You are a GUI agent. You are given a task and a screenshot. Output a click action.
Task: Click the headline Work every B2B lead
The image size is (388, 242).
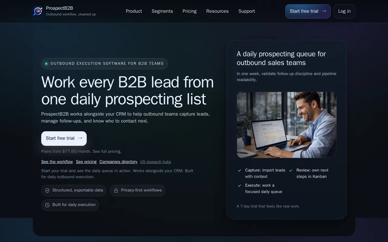coord(128,90)
